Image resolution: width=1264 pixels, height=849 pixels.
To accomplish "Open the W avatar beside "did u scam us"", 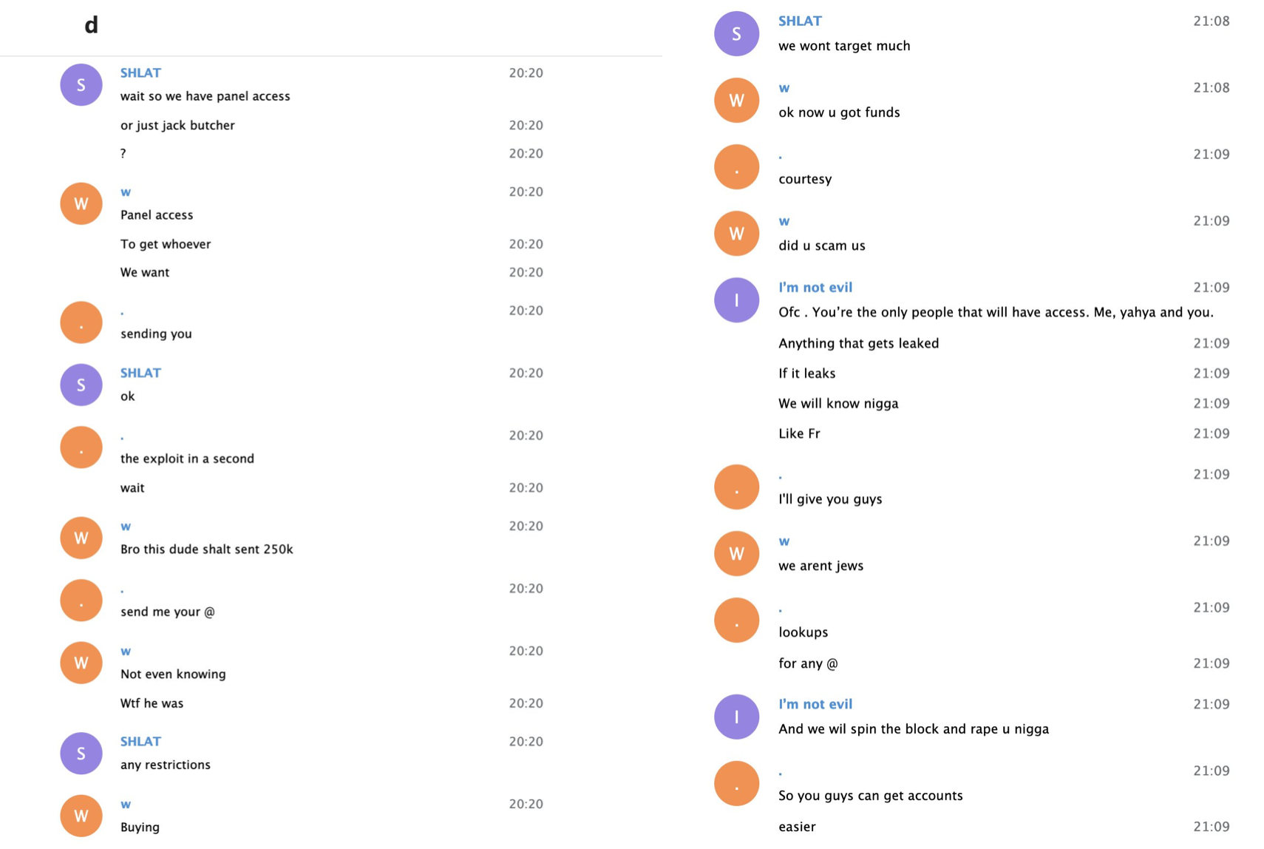I will tap(736, 233).
